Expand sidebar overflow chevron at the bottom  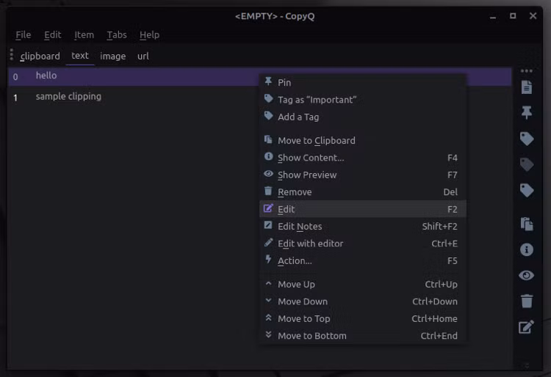[x=527, y=366]
